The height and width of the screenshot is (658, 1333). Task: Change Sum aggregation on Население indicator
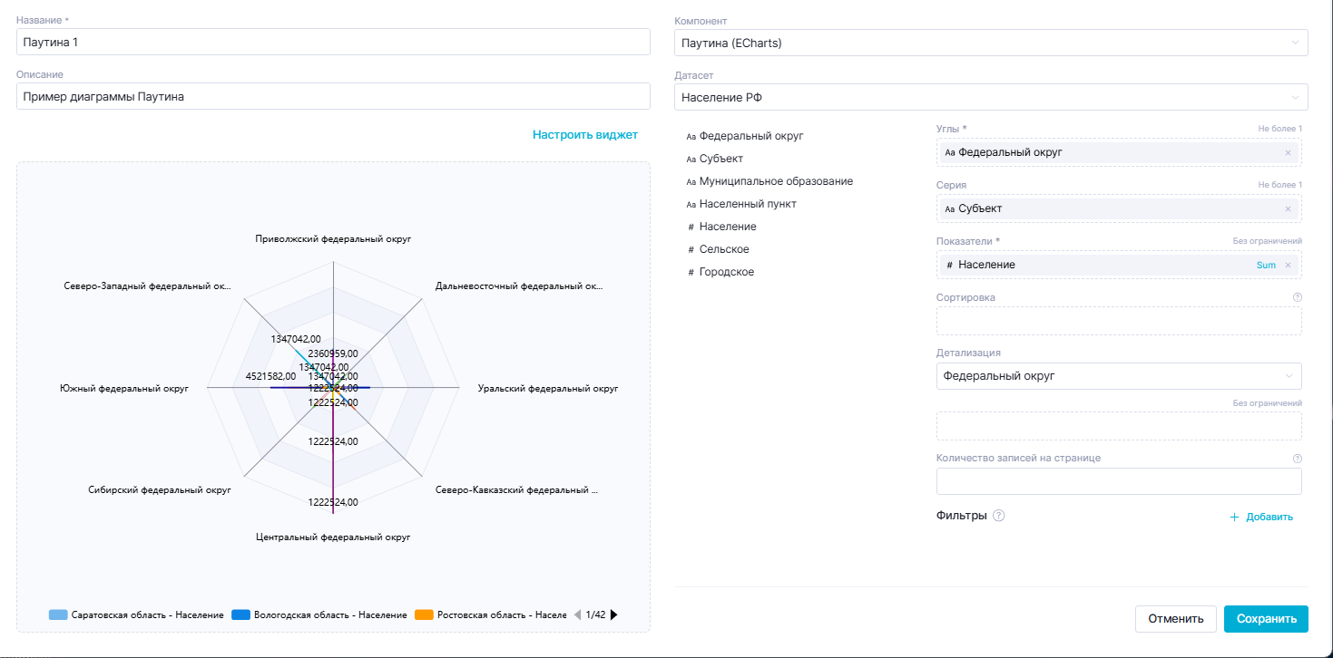click(x=1265, y=265)
